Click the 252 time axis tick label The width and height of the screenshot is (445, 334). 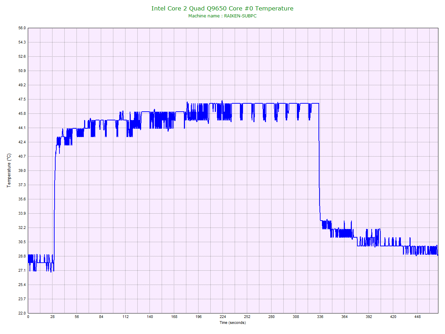(247, 317)
